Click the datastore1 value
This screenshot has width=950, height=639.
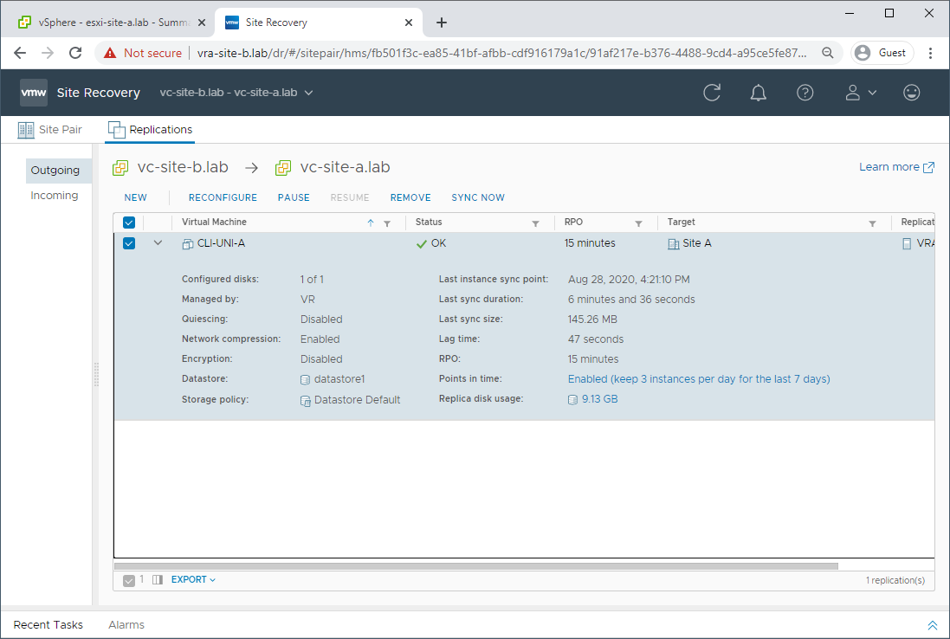pos(339,379)
